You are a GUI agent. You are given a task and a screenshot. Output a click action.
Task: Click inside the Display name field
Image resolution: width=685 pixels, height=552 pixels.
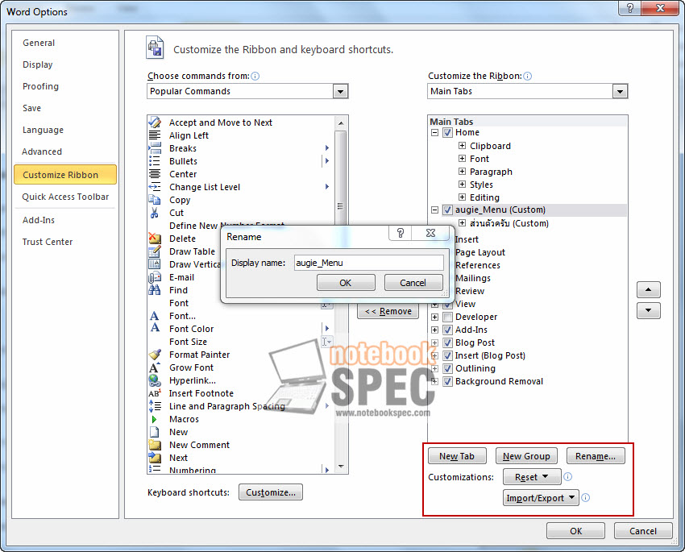[368, 263]
